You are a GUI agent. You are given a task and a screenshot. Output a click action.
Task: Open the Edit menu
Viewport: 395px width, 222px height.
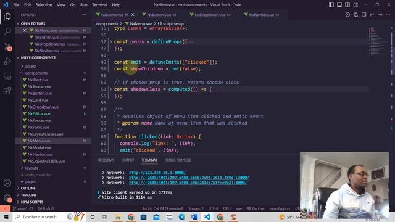click(27, 5)
